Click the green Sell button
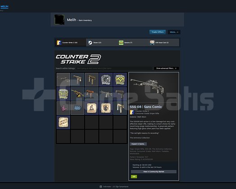Screen dimensions: 236x189 click(x=134, y=176)
